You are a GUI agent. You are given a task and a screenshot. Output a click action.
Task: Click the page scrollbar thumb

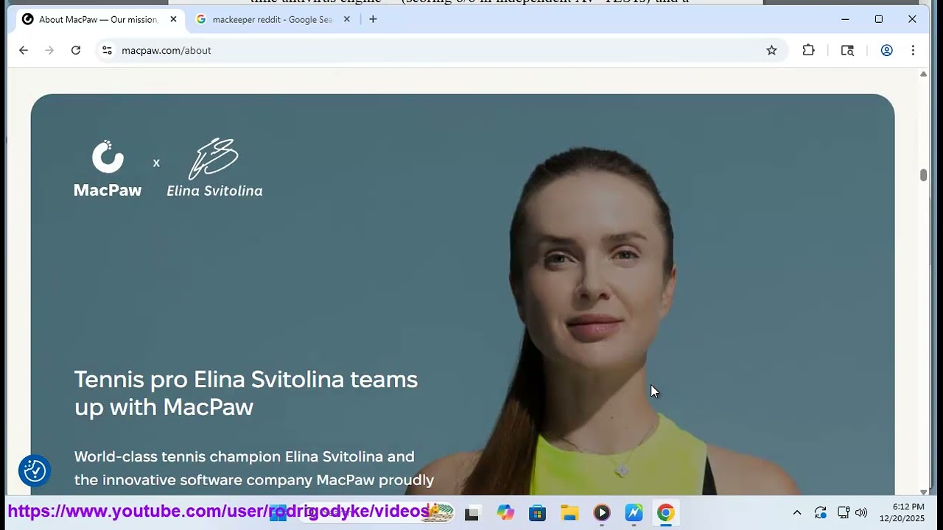tap(923, 174)
